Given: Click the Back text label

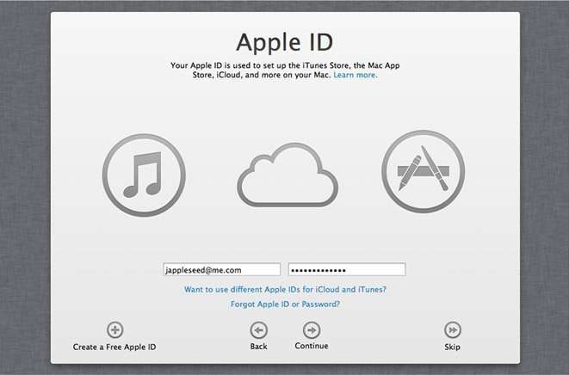Looking at the screenshot, I should tap(258, 347).
